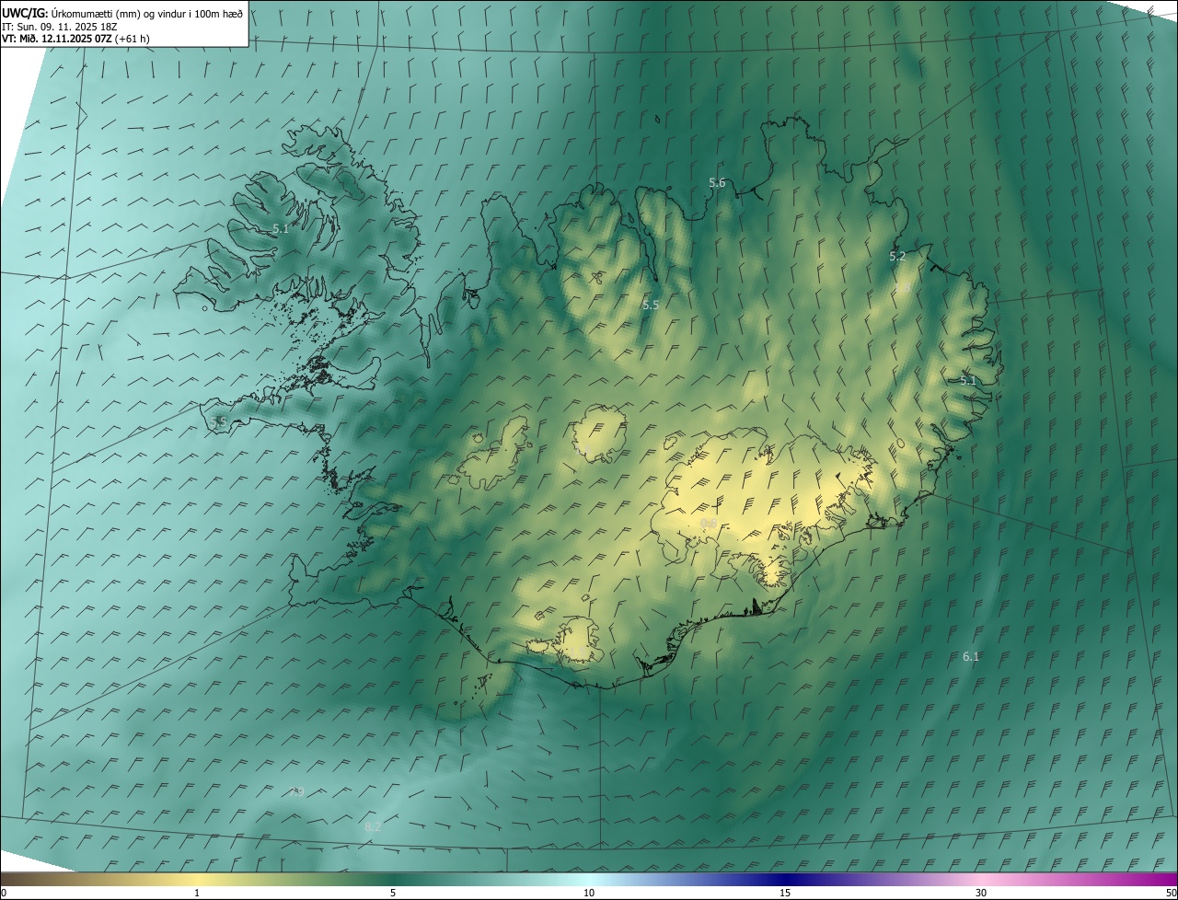Click the 5.1 value label in the Westfjords
Viewport: 1178px width, 900px height.
click(x=281, y=229)
